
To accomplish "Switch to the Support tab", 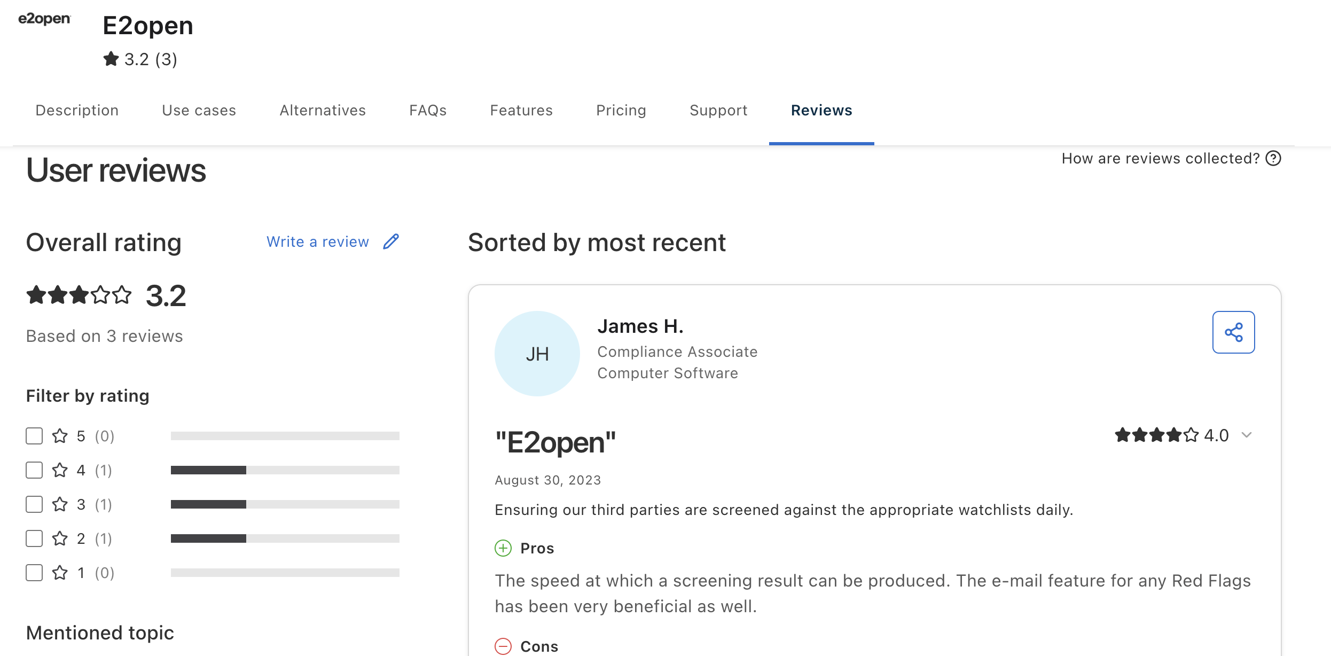I will tap(718, 111).
